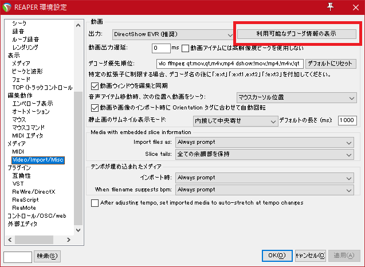
Task: Select 表示 category in settings tree
Action: (14, 56)
